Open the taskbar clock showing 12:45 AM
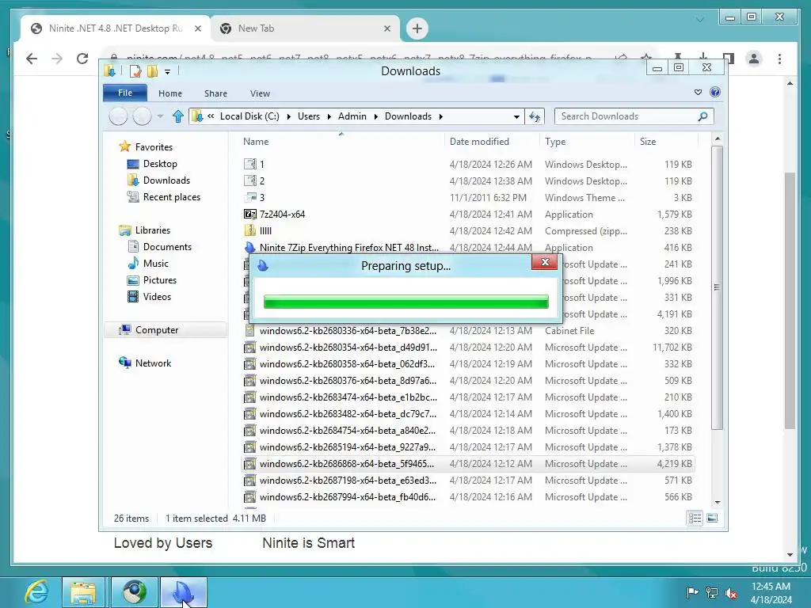811x608 pixels. tap(771, 593)
